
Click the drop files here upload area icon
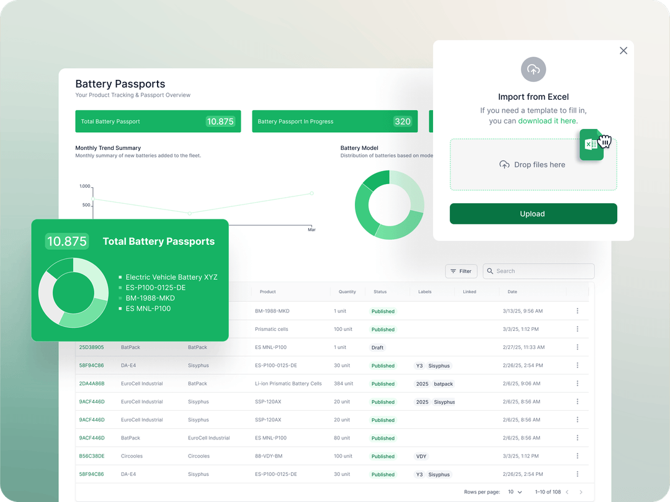point(504,165)
